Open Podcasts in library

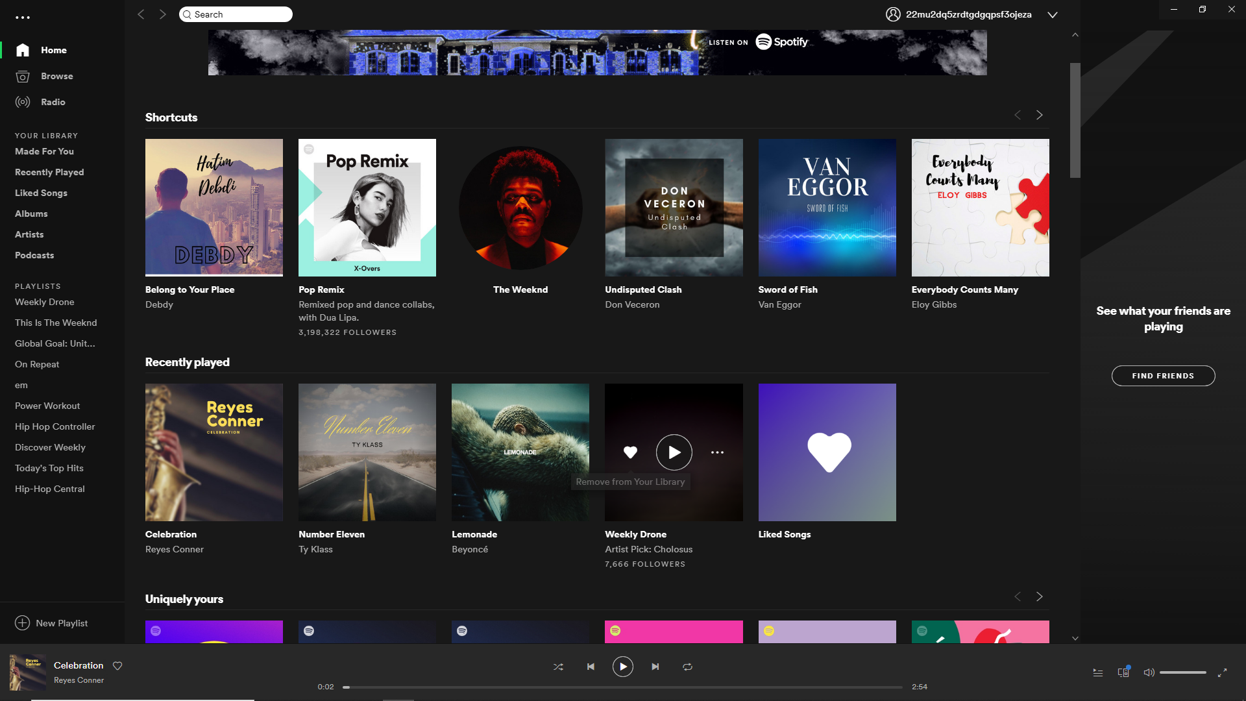[x=34, y=255]
